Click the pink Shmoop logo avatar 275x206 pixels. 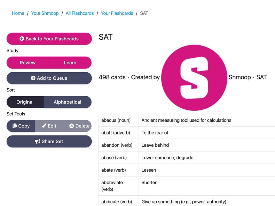(194, 77)
